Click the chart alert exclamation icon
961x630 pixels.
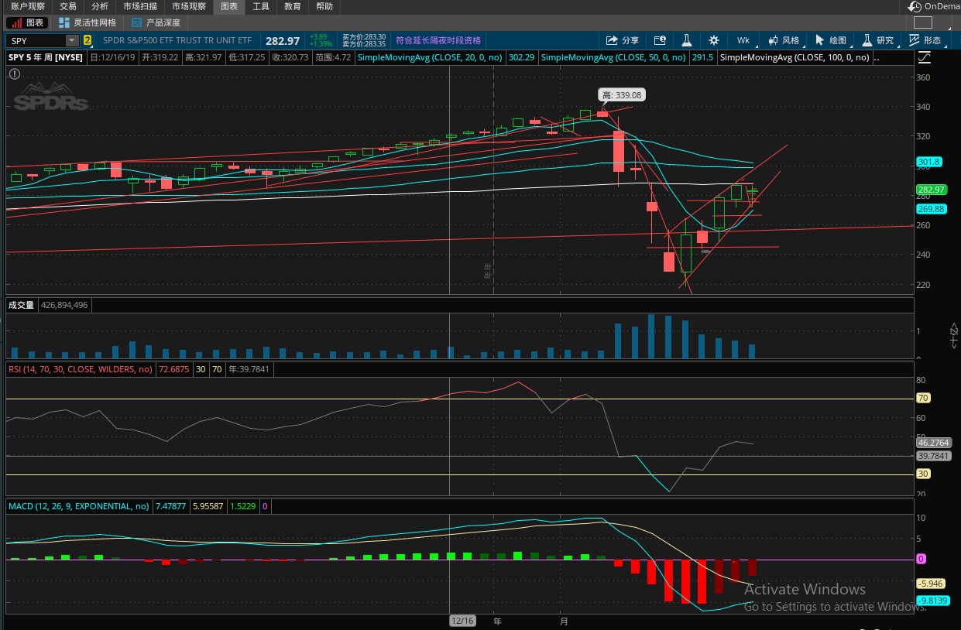point(15,74)
